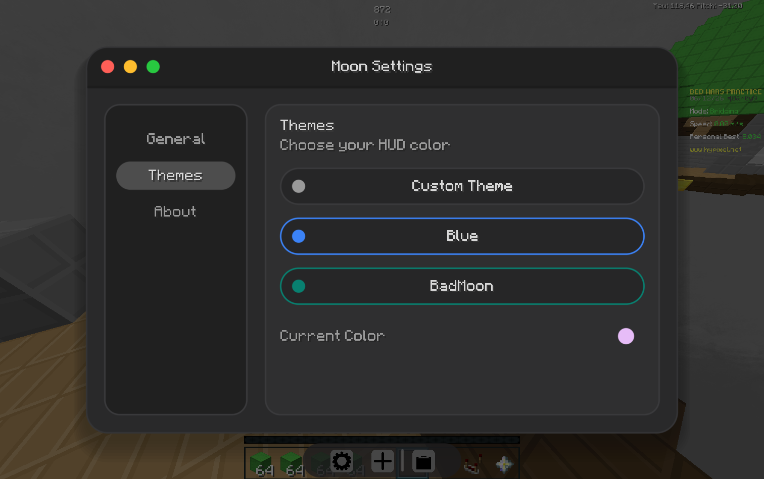Open the gear settings icon in the bottom dock
The width and height of the screenshot is (764, 479).
pos(342,461)
